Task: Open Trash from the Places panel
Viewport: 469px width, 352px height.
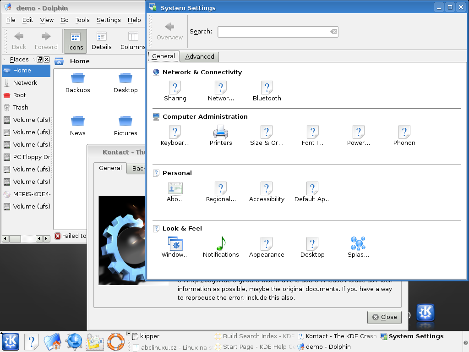Action: pos(26,107)
